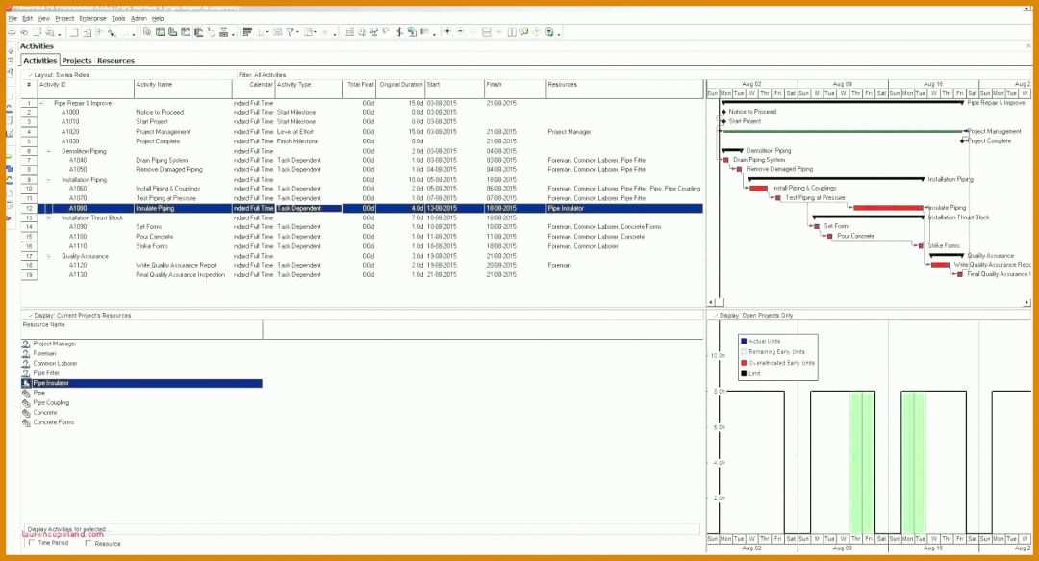1039x561 pixels.
Task: Select the red Insulate Piping Gantt bar
Action: tap(888, 208)
